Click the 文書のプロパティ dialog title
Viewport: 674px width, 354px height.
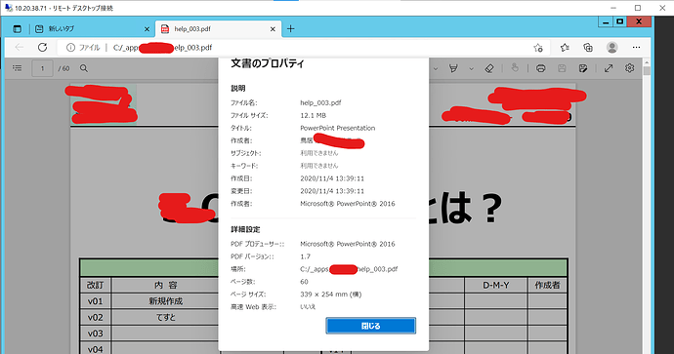pos(268,63)
